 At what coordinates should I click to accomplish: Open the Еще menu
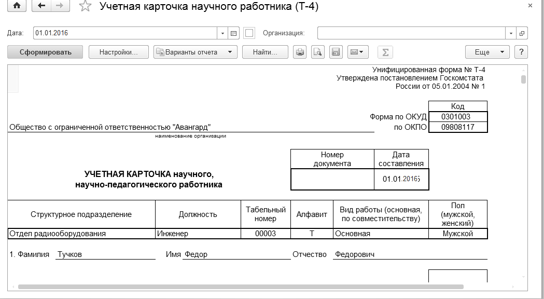coord(487,52)
